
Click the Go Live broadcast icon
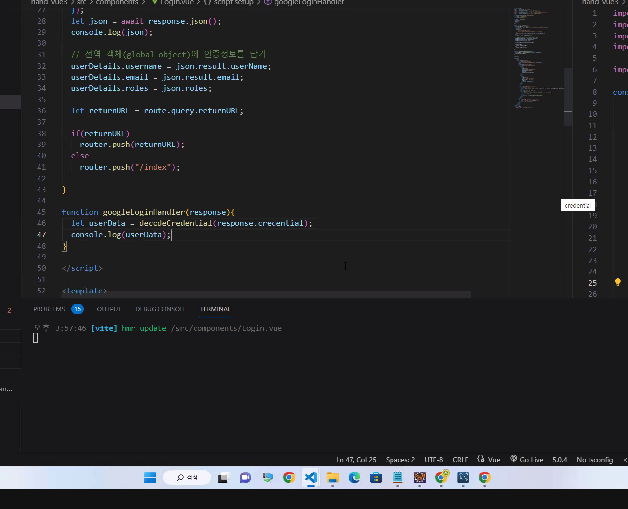pyautogui.click(x=514, y=459)
